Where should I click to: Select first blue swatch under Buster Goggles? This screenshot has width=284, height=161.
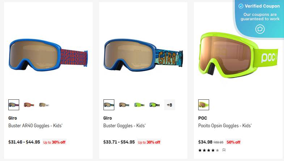coord(109,105)
